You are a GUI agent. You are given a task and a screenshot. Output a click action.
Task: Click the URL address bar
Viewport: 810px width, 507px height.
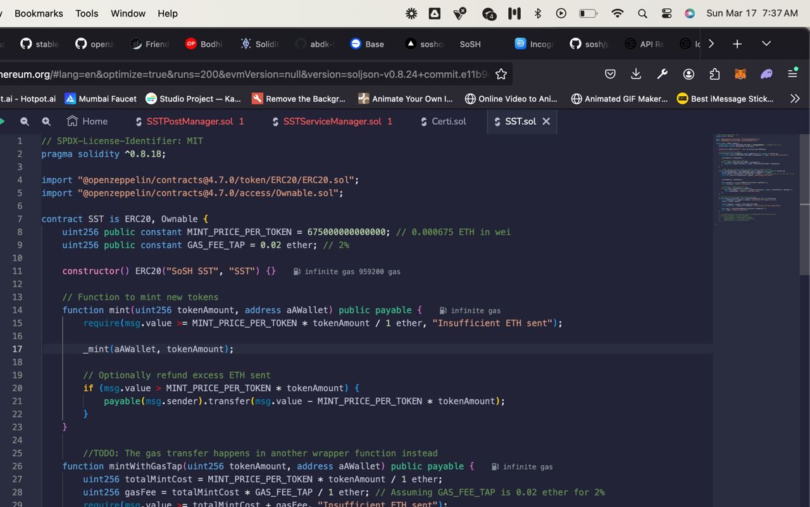point(246,74)
